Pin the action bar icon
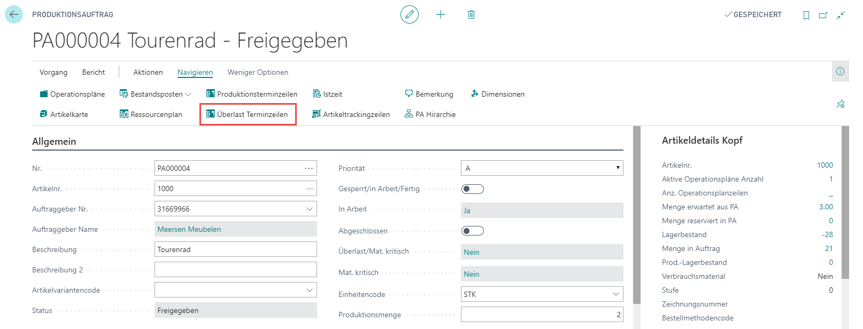The image size is (863, 329). (x=841, y=104)
